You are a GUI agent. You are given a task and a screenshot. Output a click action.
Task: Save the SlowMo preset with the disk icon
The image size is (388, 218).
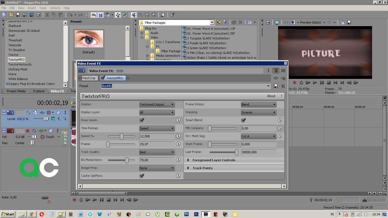(x=276, y=86)
